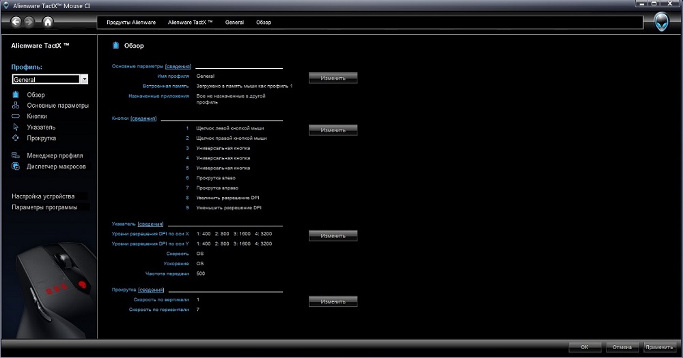Select Прокрутка in the sidebar
Viewport: 683px width, 358px height.
click(42, 138)
